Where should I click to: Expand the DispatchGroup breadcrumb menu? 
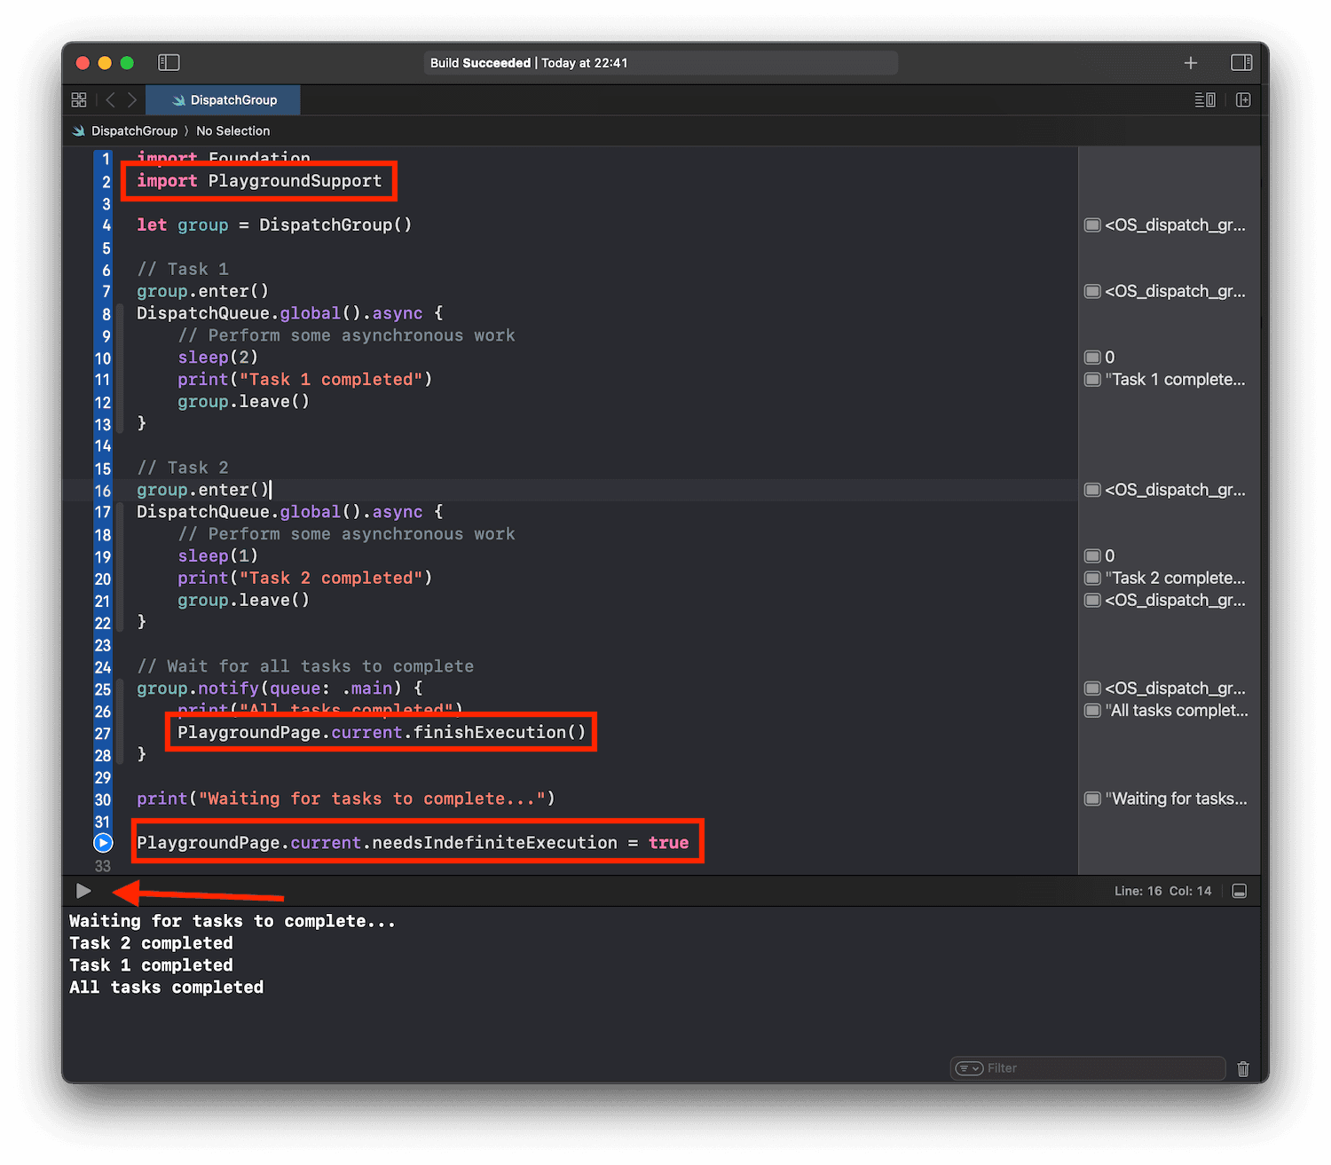tap(134, 130)
